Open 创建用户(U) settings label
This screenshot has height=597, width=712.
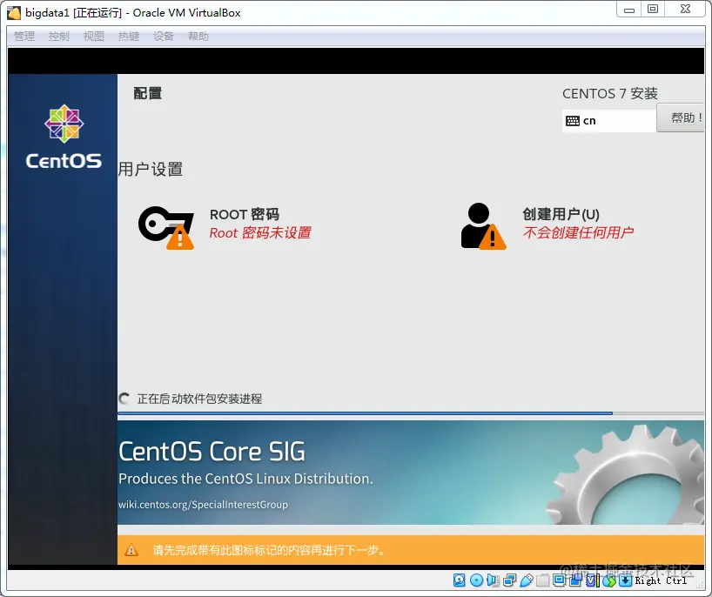[561, 214]
